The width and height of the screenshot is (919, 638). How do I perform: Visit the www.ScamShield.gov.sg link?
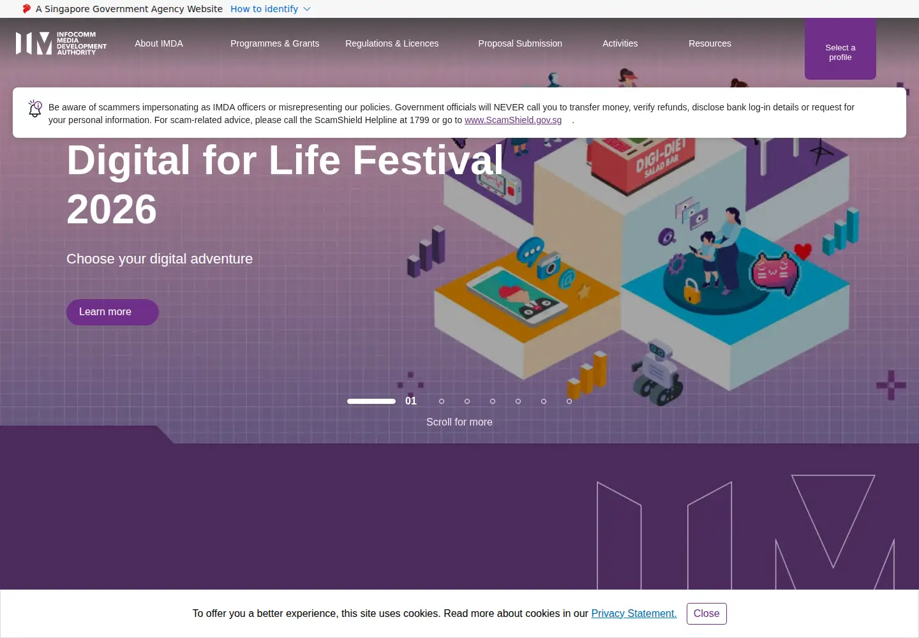(513, 120)
